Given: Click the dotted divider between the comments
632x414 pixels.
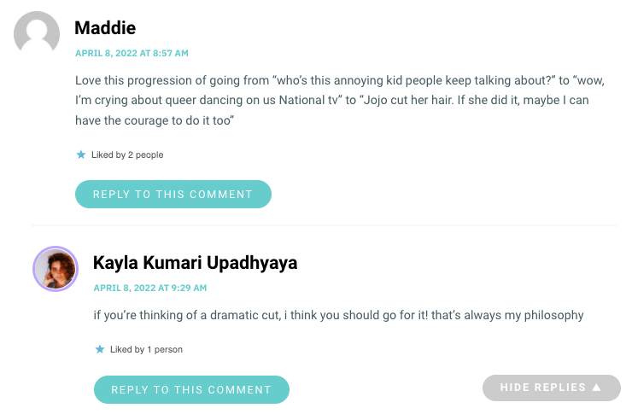Looking at the screenshot, I should click(325, 225).
